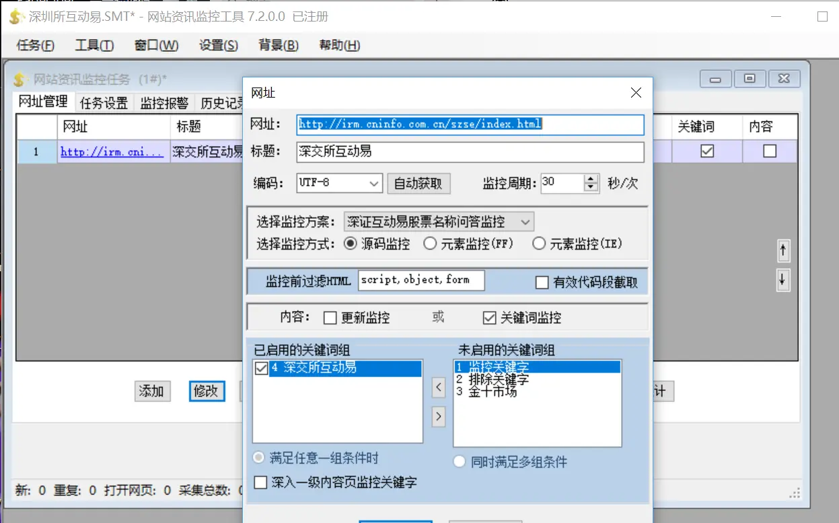Restore the inner monitoring task window
Image resolution: width=839 pixels, height=523 pixels.
750,79
